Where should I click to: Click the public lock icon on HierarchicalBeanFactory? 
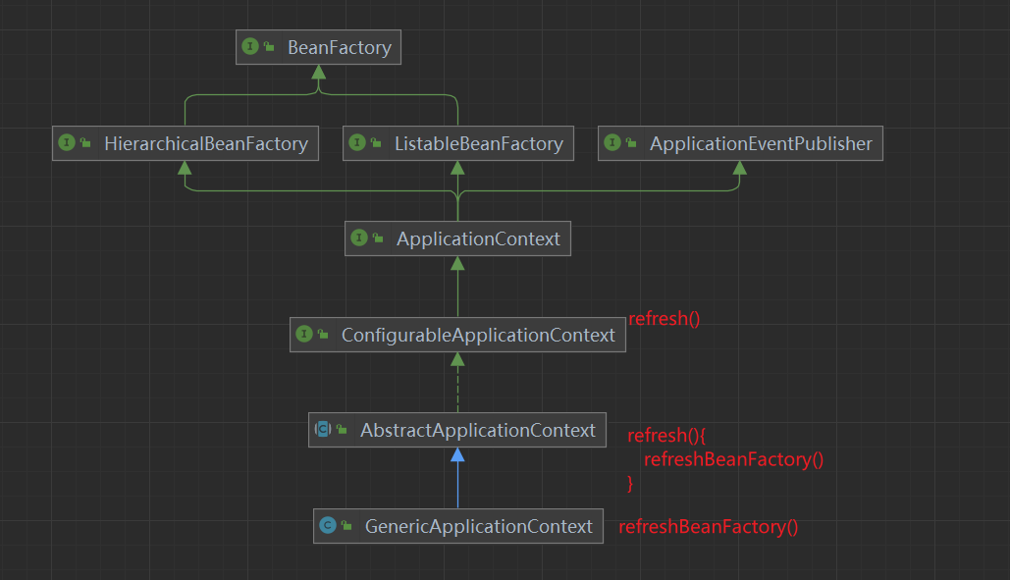pos(85,143)
